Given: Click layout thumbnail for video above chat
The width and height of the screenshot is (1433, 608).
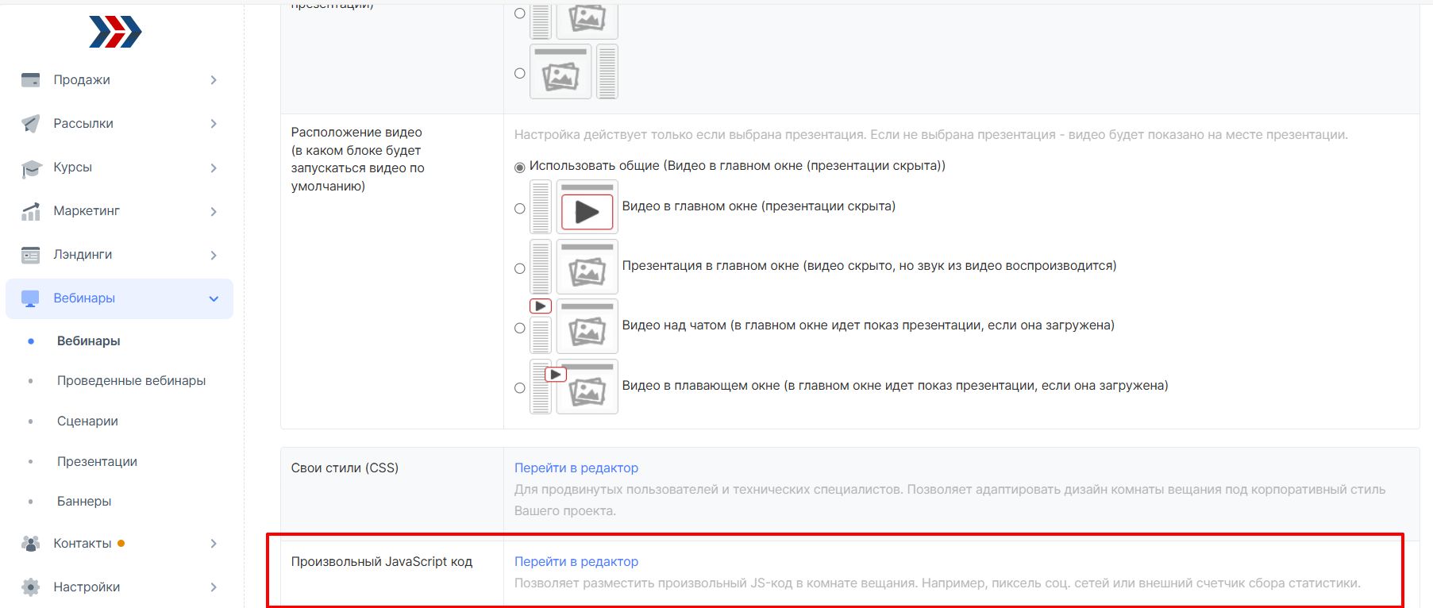Looking at the screenshot, I should point(574,326).
